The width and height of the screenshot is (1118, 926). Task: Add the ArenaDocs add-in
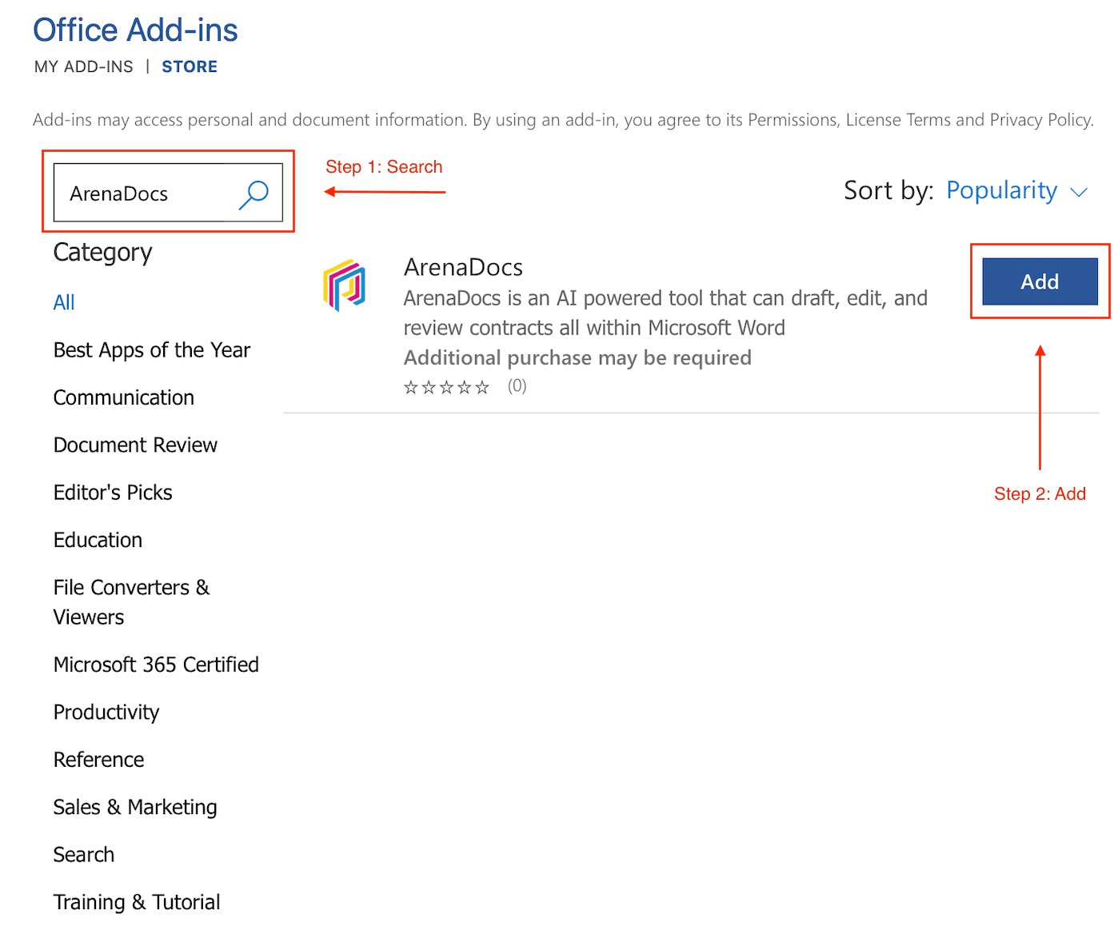(x=1039, y=281)
